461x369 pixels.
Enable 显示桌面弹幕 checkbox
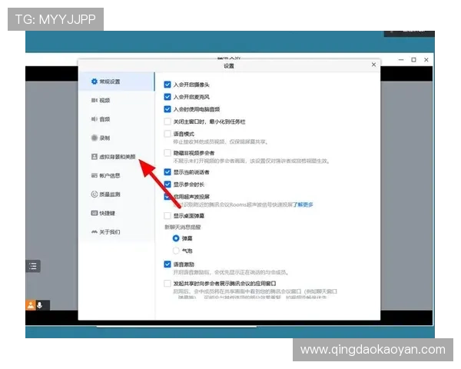coord(167,216)
